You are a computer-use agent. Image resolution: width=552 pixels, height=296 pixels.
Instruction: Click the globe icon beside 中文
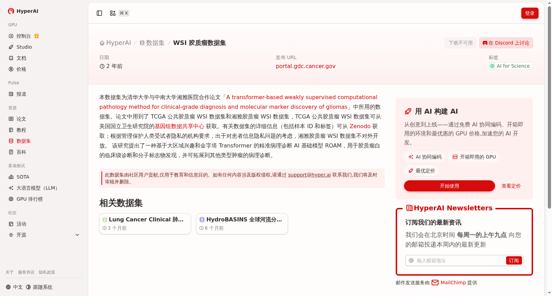8,287
